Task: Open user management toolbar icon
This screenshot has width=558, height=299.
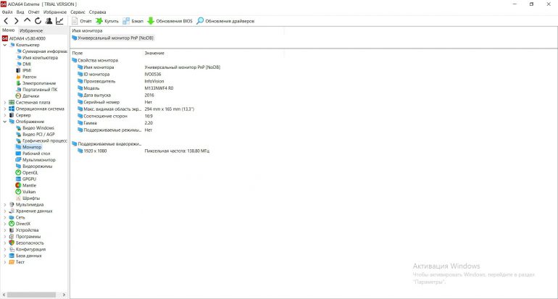Action: [x=49, y=21]
